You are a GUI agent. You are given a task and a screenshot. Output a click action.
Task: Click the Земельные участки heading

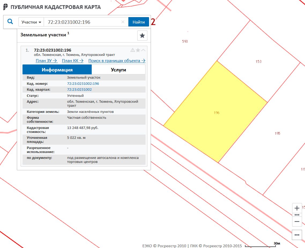(x=43, y=35)
